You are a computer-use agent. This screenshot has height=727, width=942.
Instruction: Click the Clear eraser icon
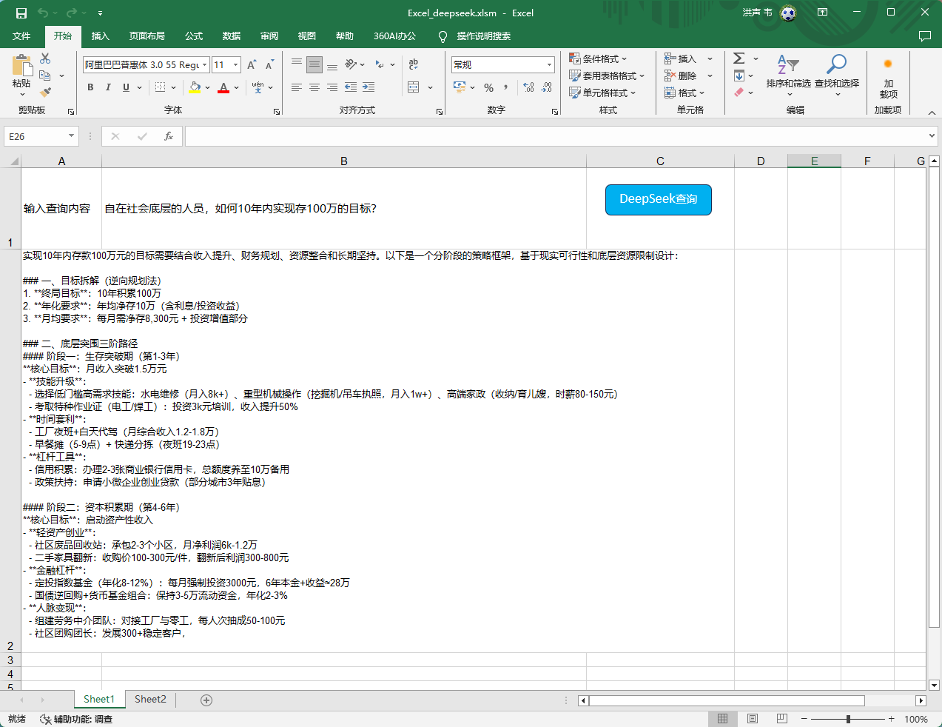coord(739,93)
